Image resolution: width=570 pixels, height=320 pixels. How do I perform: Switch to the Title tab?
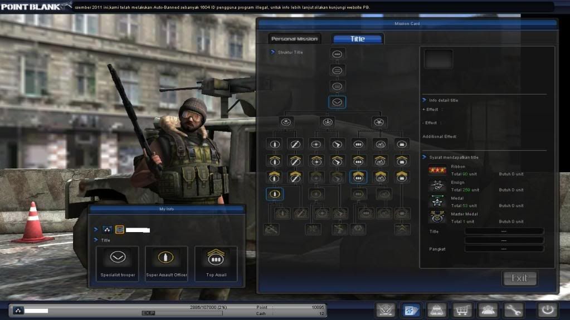click(358, 38)
